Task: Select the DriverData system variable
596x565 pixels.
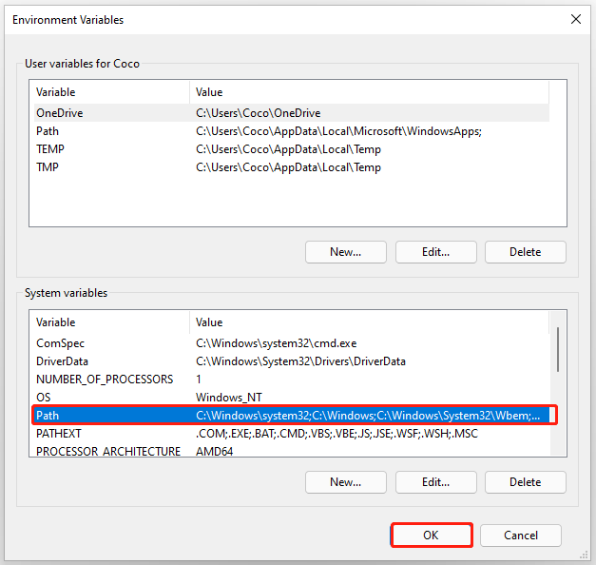Action: (x=292, y=361)
